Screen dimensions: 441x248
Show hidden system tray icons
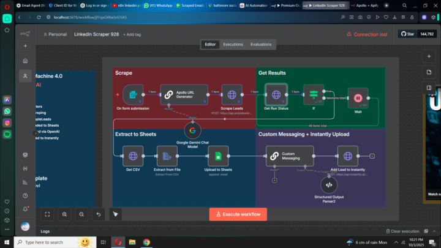(396, 242)
